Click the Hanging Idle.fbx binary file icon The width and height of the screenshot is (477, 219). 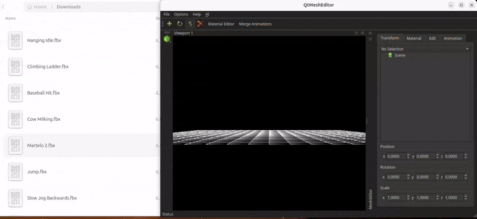(x=16, y=40)
